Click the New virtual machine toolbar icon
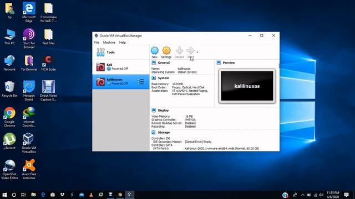The width and height of the screenshot is (355, 199). (x=155, y=53)
